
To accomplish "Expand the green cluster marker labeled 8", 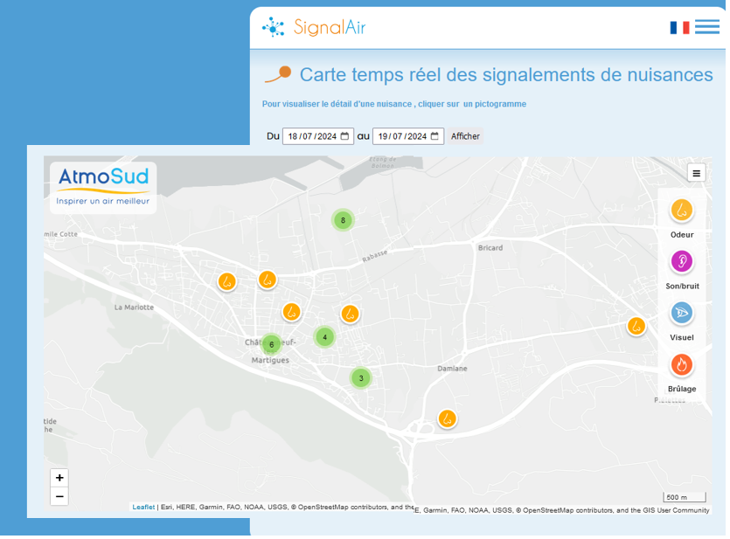I will pyautogui.click(x=343, y=220).
